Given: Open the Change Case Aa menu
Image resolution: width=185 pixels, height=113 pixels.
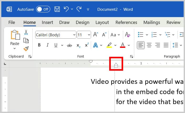Looking at the screenshot, I should pos(115,35).
